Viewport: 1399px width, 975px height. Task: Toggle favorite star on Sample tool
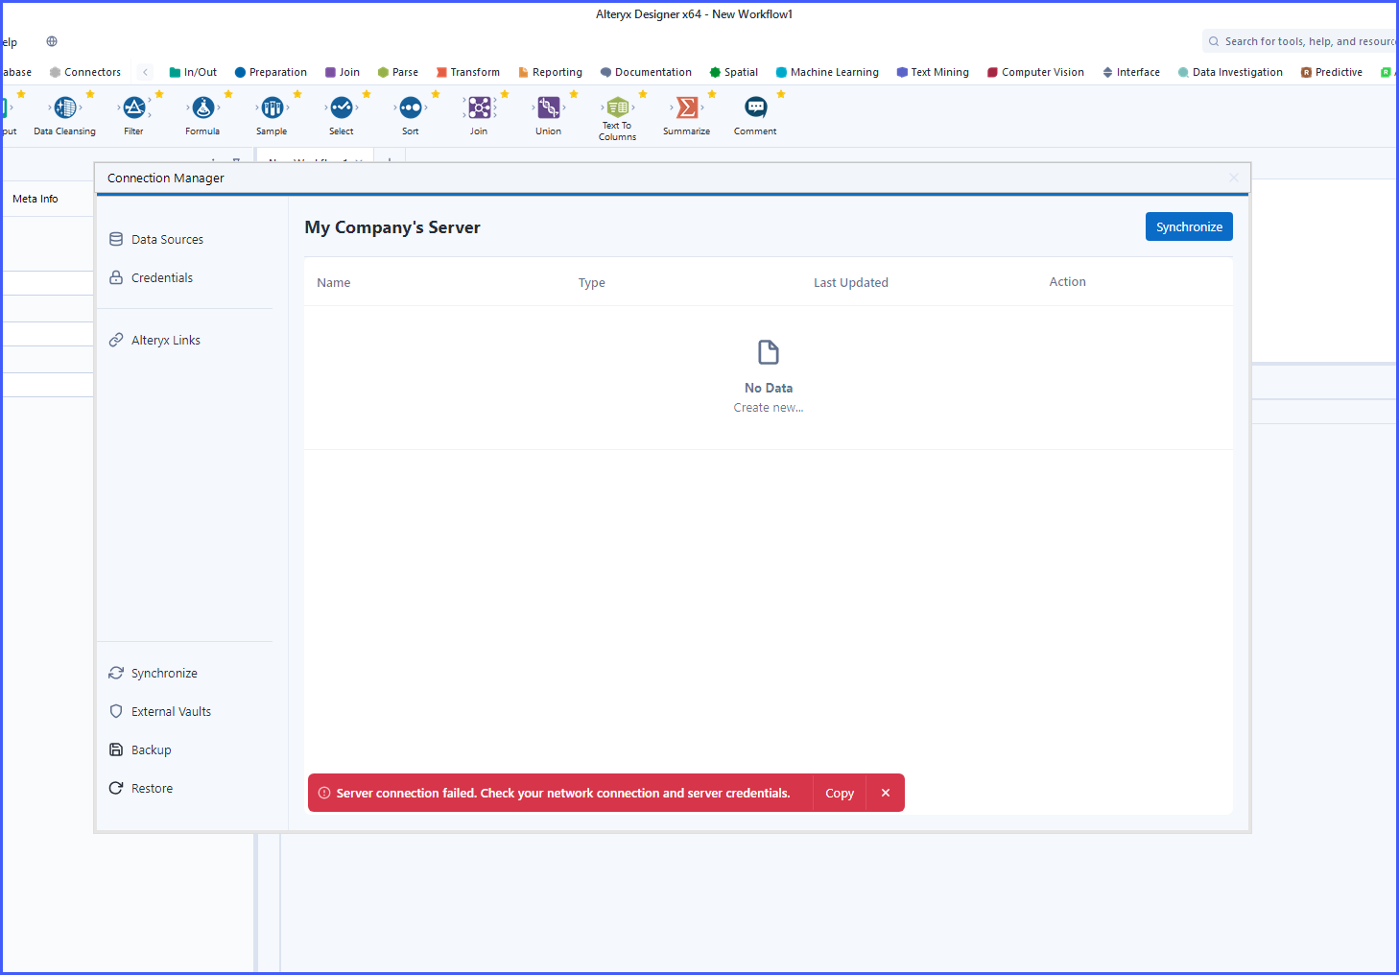(x=297, y=94)
